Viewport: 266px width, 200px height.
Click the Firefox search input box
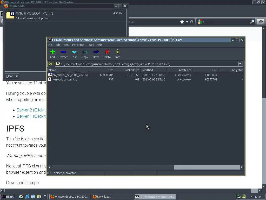coord(227,22)
